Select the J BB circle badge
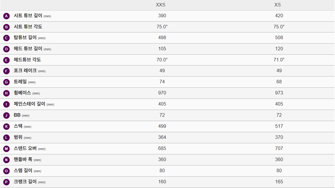335x188 pixels. [6, 115]
